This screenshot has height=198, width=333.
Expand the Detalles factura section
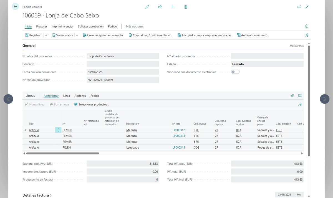point(37,195)
